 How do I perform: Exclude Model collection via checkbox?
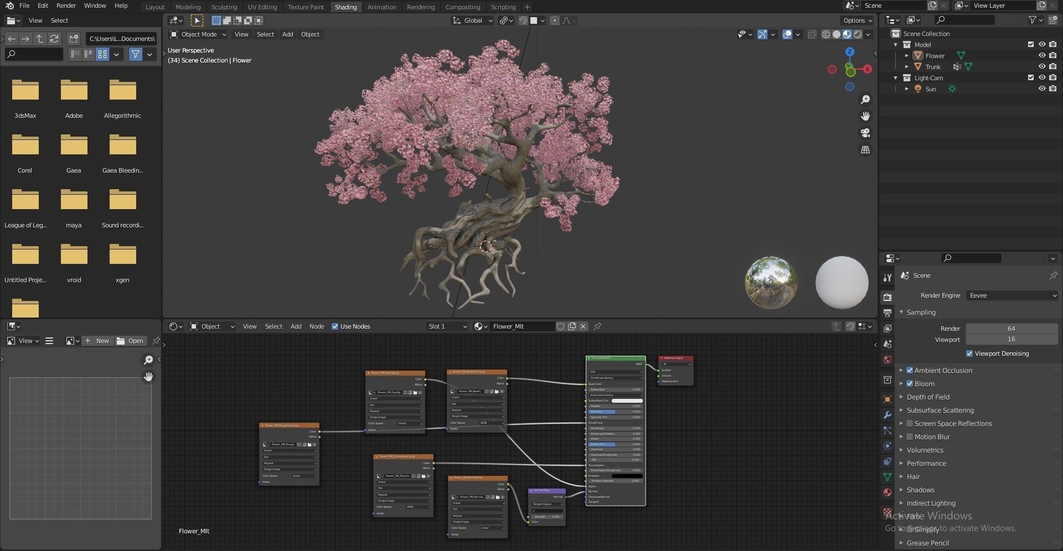pyautogui.click(x=1031, y=44)
